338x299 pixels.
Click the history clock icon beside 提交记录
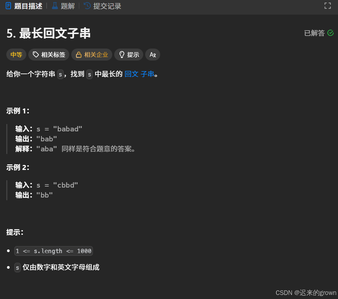point(87,6)
